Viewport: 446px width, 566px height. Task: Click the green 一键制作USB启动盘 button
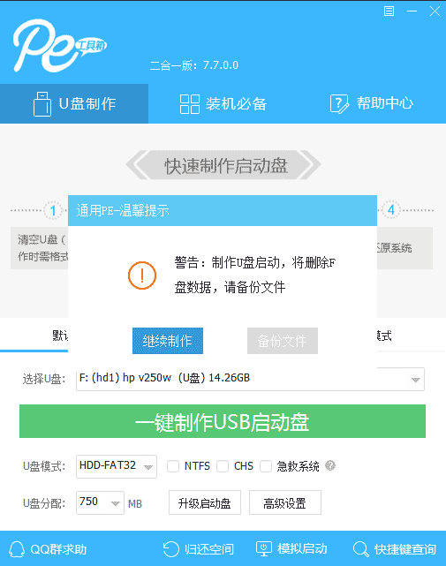(x=223, y=421)
